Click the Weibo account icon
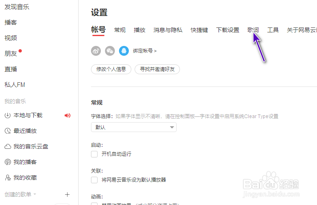This screenshot has height=205, width=317. (x=96, y=51)
